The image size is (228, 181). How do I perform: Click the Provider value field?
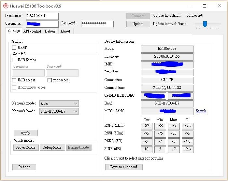[x=167, y=73]
